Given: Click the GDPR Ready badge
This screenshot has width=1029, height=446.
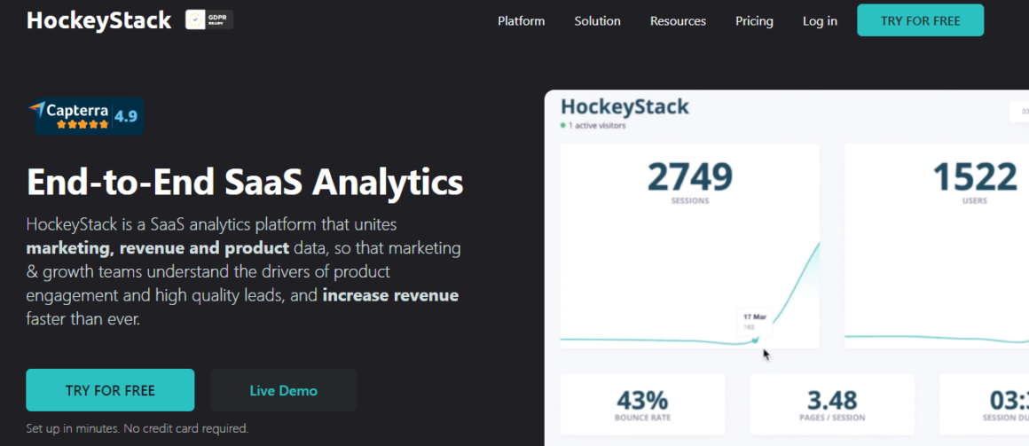Looking at the screenshot, I should 209,20.
